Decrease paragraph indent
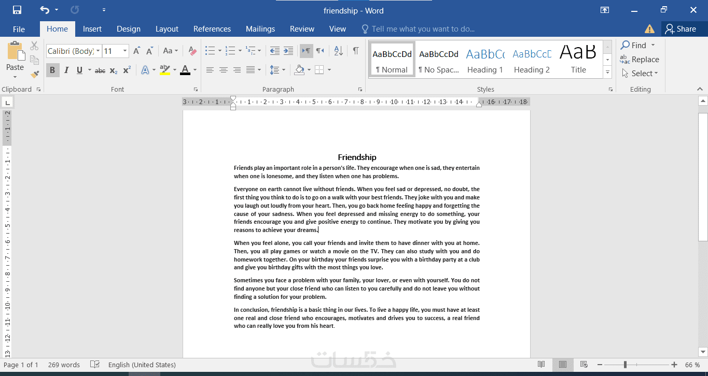The width and height of the screenshot is (708, 376). tap(274, 51)
